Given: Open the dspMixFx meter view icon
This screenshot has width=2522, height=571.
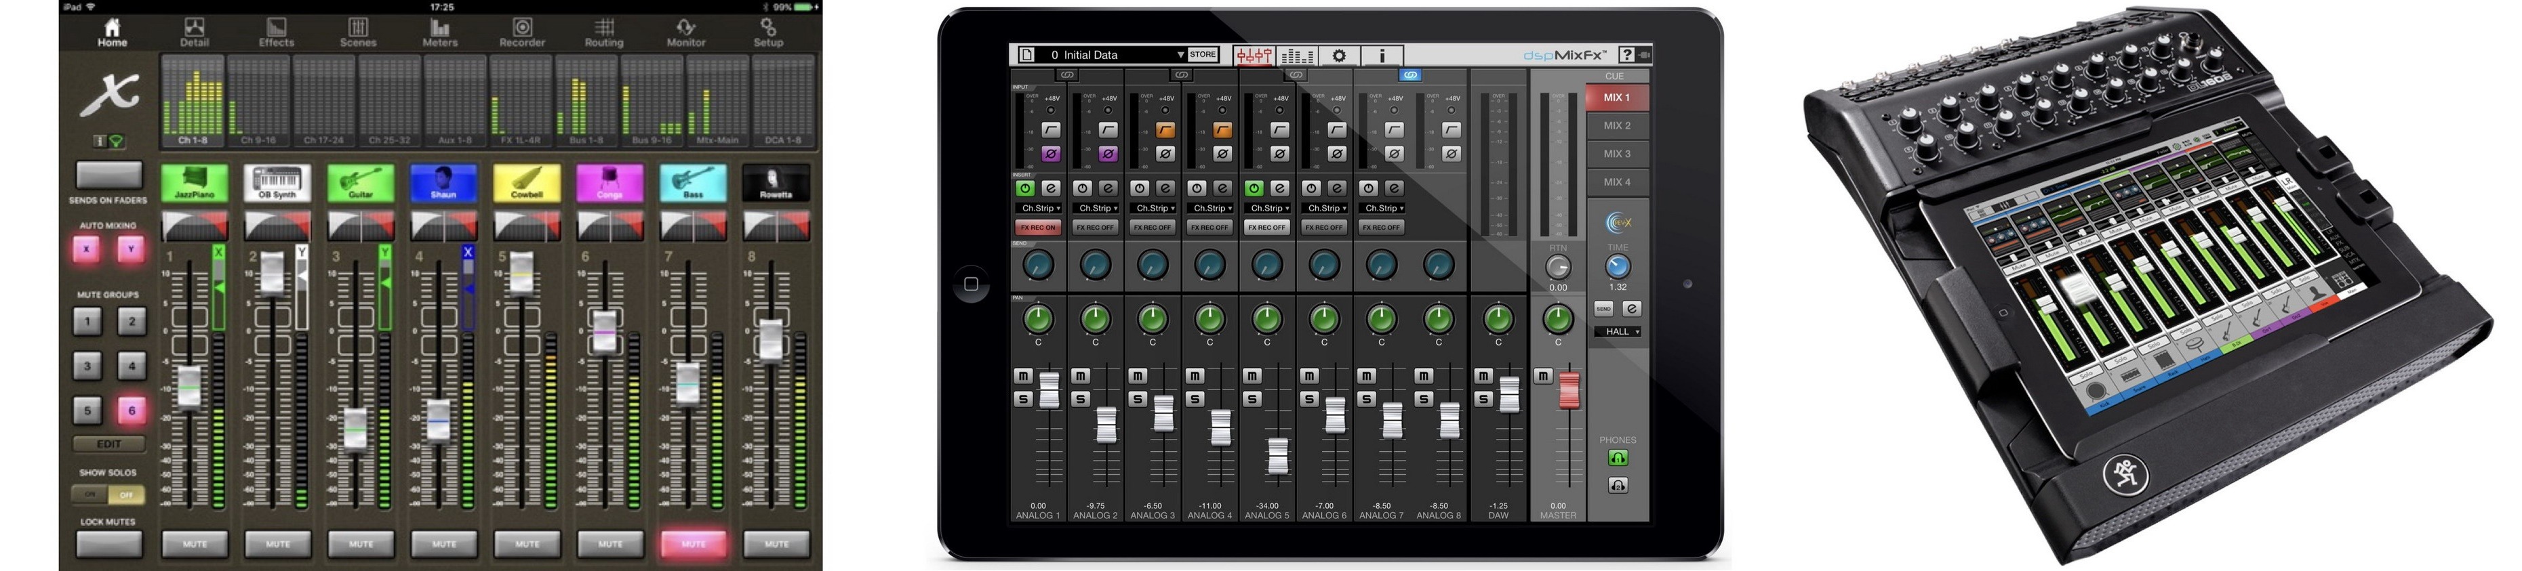Looking at the screenshot, I should (1296, 56).
